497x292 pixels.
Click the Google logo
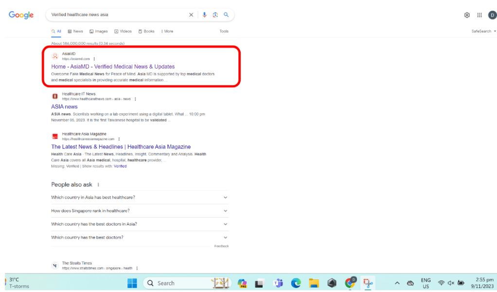pos(21,15)
